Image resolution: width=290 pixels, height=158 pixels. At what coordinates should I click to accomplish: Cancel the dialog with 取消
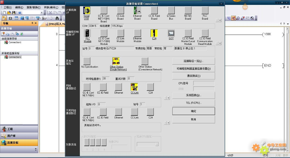click(x=193, y=119)
